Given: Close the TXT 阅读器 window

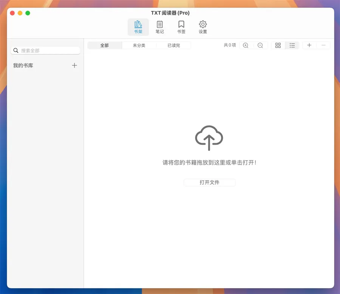Looking at the screenshot, I should coord(12,13).
